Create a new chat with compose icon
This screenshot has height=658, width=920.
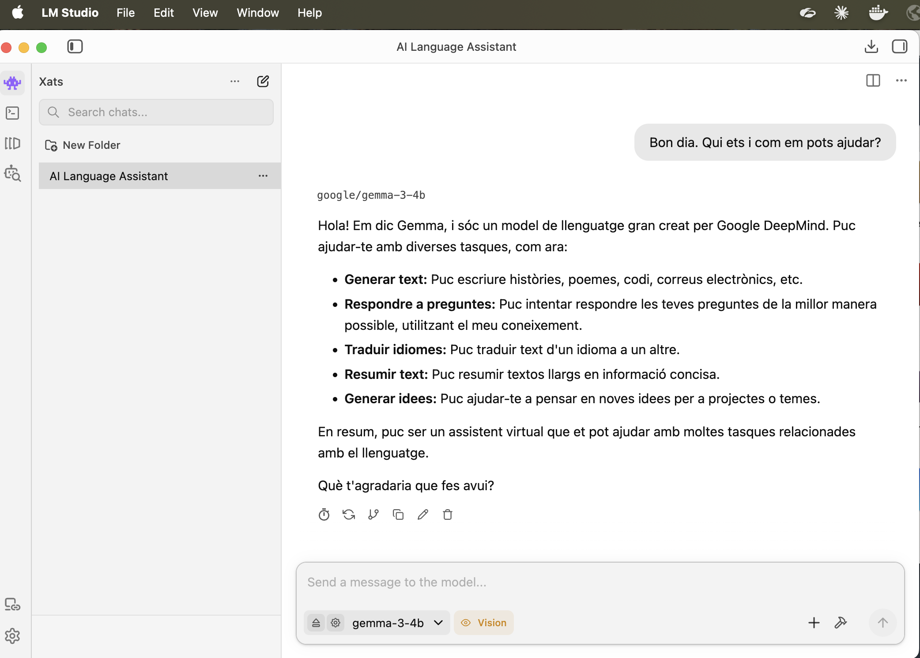point(263,81)
